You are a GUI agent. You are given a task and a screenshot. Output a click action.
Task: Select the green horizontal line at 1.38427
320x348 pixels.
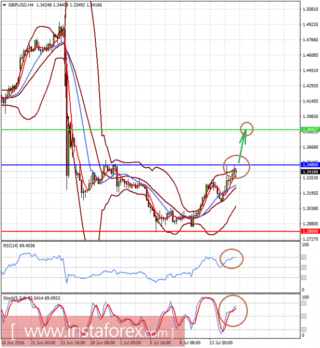(151, 130)
